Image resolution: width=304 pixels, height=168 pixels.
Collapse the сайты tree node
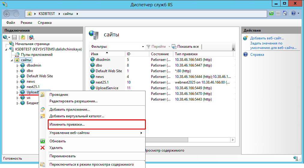12,60
